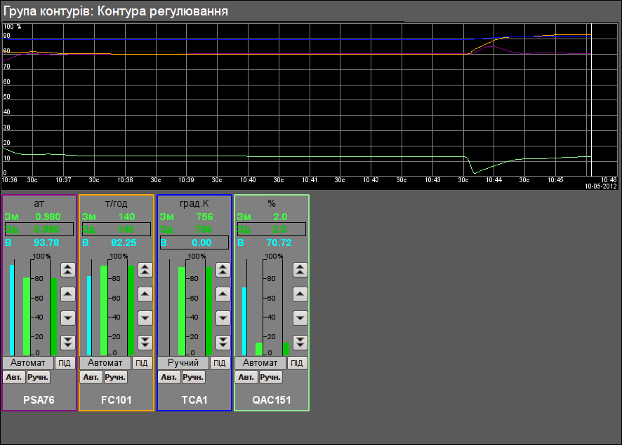Select TCA1 loop name label
The height and width of the screenshot is (445, 622).
pos(194,400)
